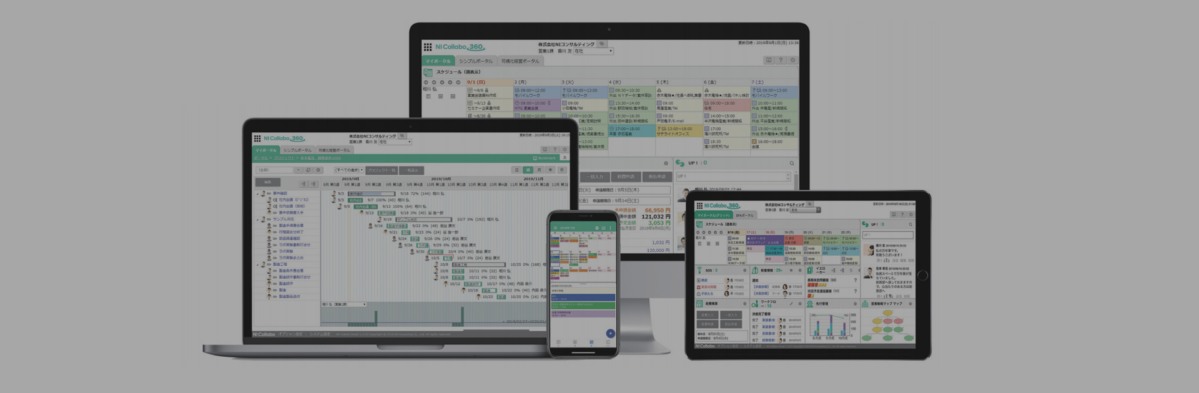Click the UP! panel icon on the monitor

(680, 163)
